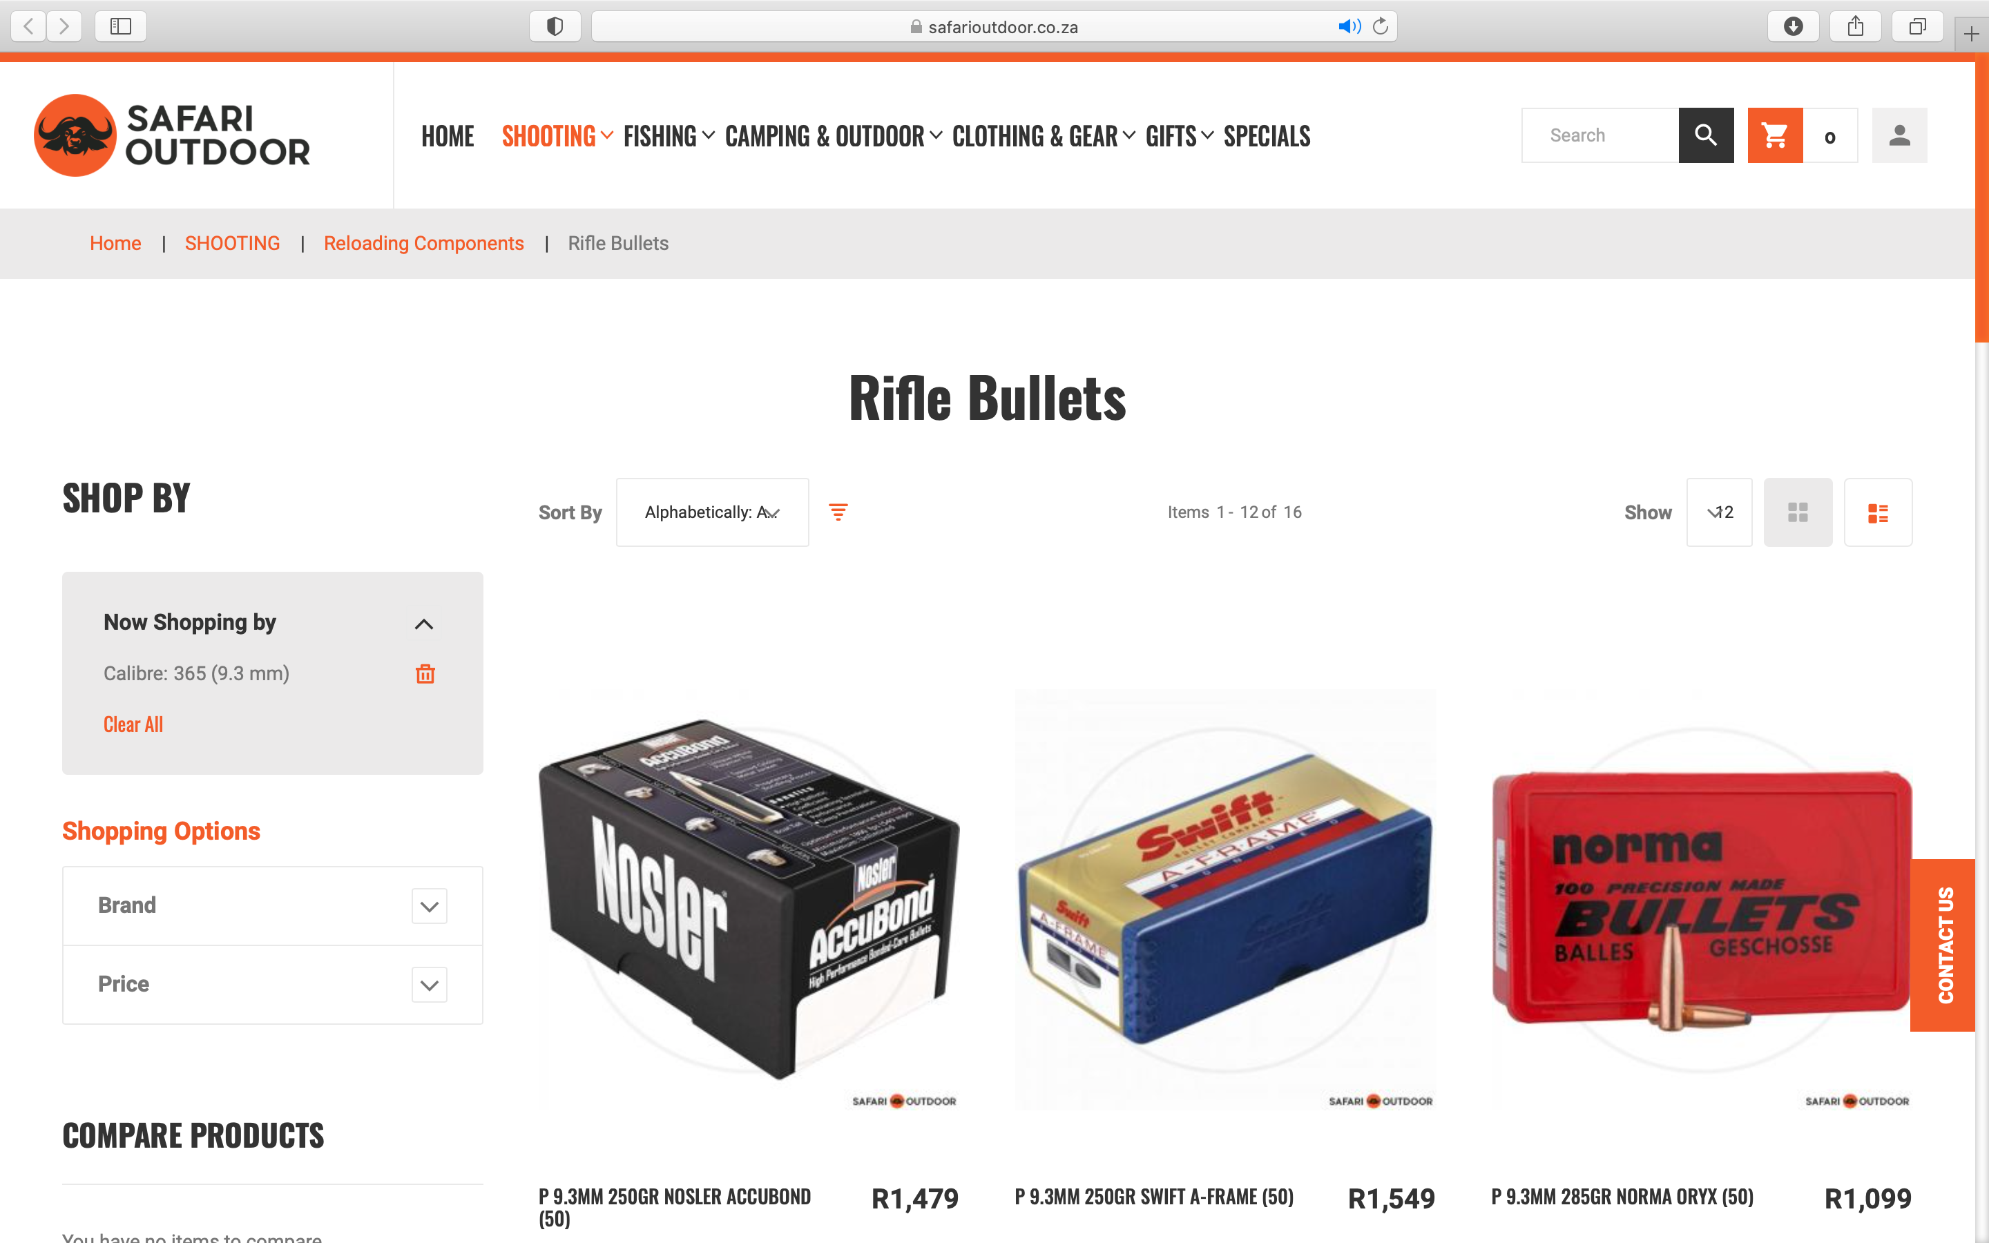Switch to grid view mode
1989x1243 pixels.
pos(1798,512)
